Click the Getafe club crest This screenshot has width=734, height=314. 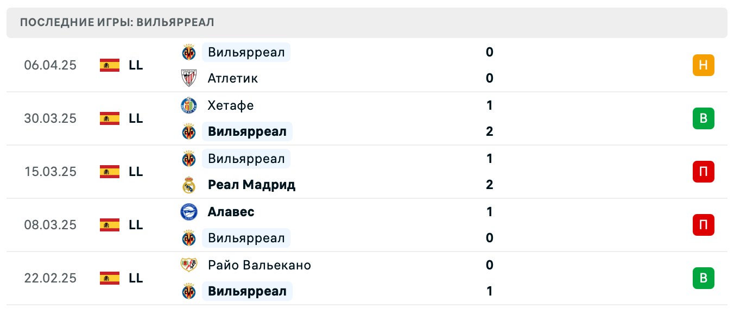(x=188, y=105)
